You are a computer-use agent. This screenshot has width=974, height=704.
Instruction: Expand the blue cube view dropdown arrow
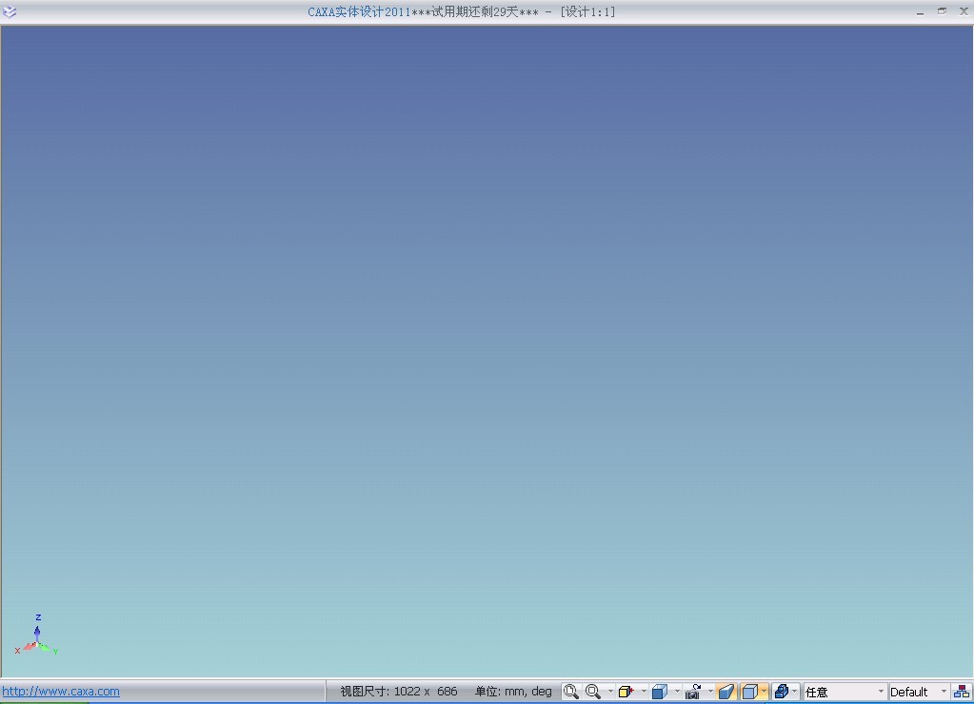tap(677, 691)
